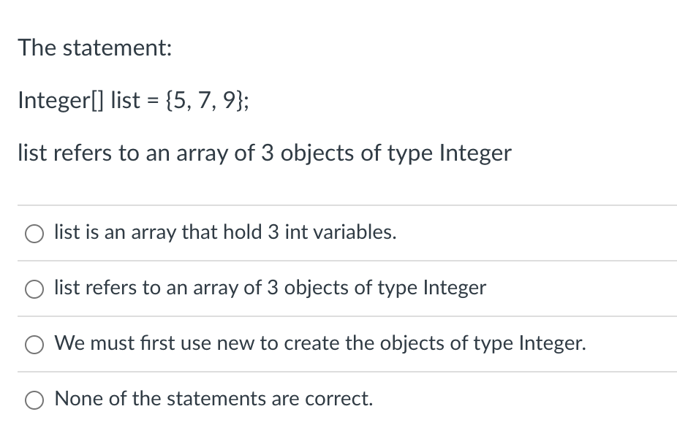The image size is (677, 428).
Task: Click the answer text about int variables
Action: (225, 232)
